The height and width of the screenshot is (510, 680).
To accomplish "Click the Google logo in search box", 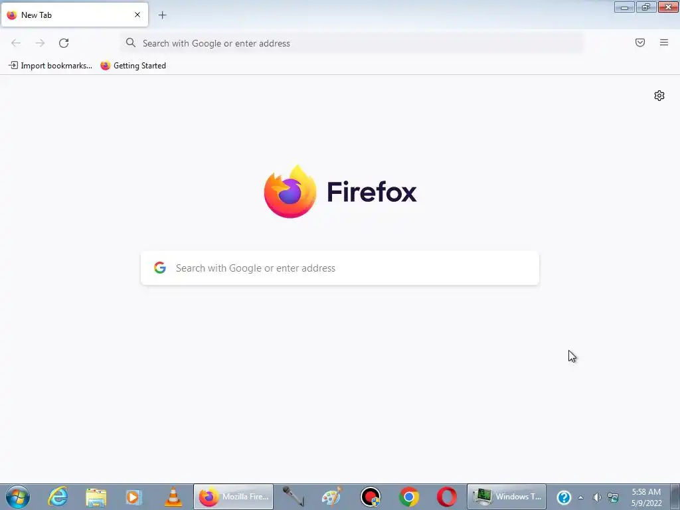I will point(160,268).
